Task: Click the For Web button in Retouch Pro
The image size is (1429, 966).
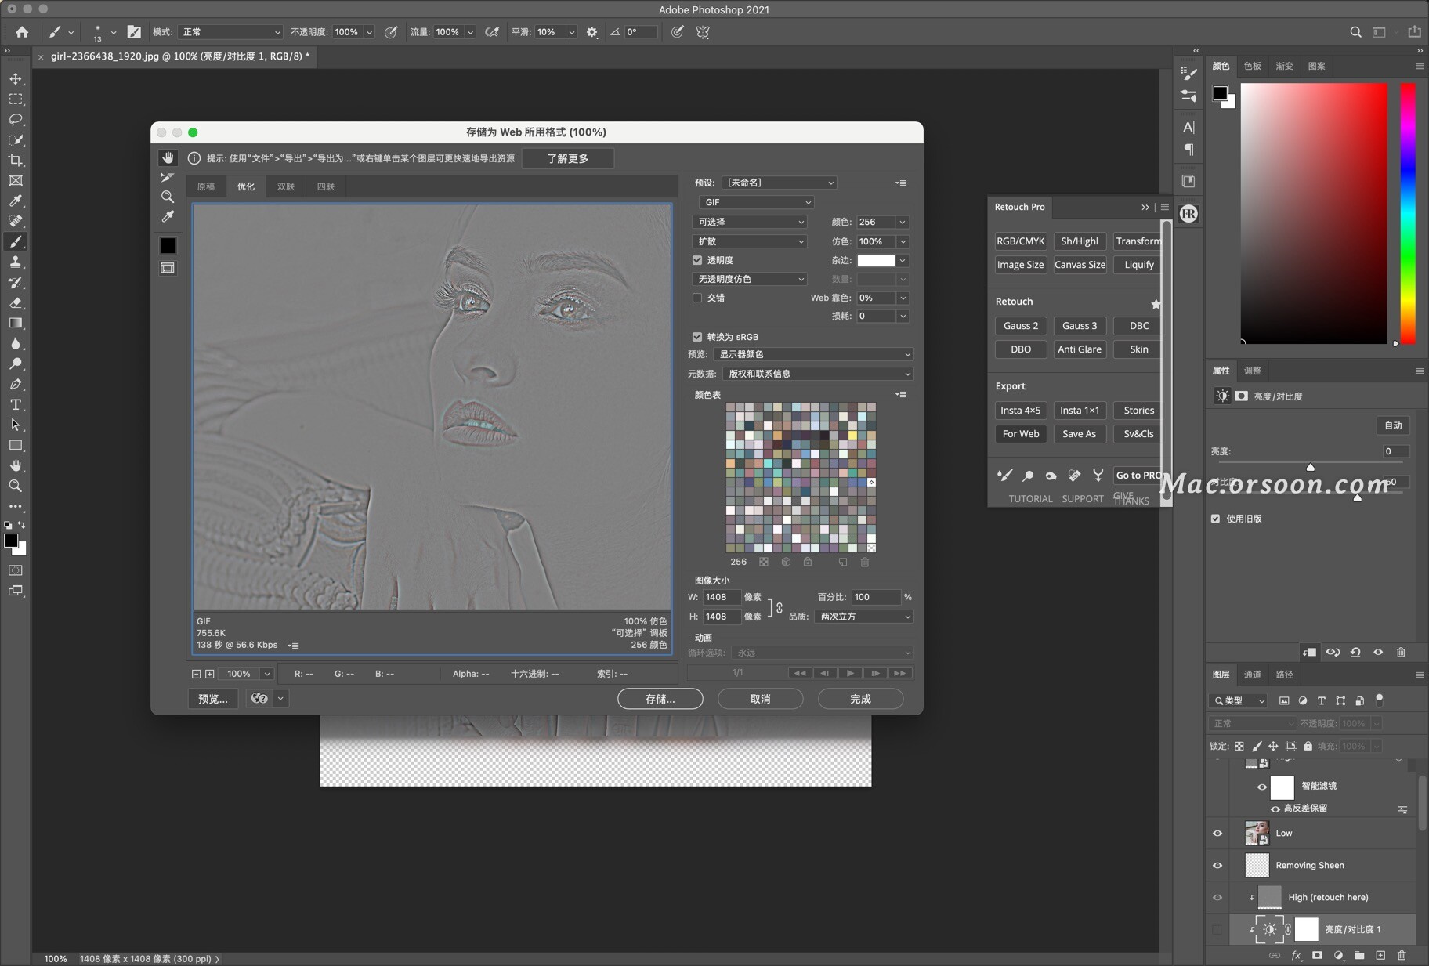Action: pos(1021,434)
